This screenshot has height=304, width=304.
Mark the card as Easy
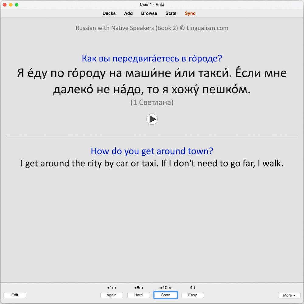point(192,295)
